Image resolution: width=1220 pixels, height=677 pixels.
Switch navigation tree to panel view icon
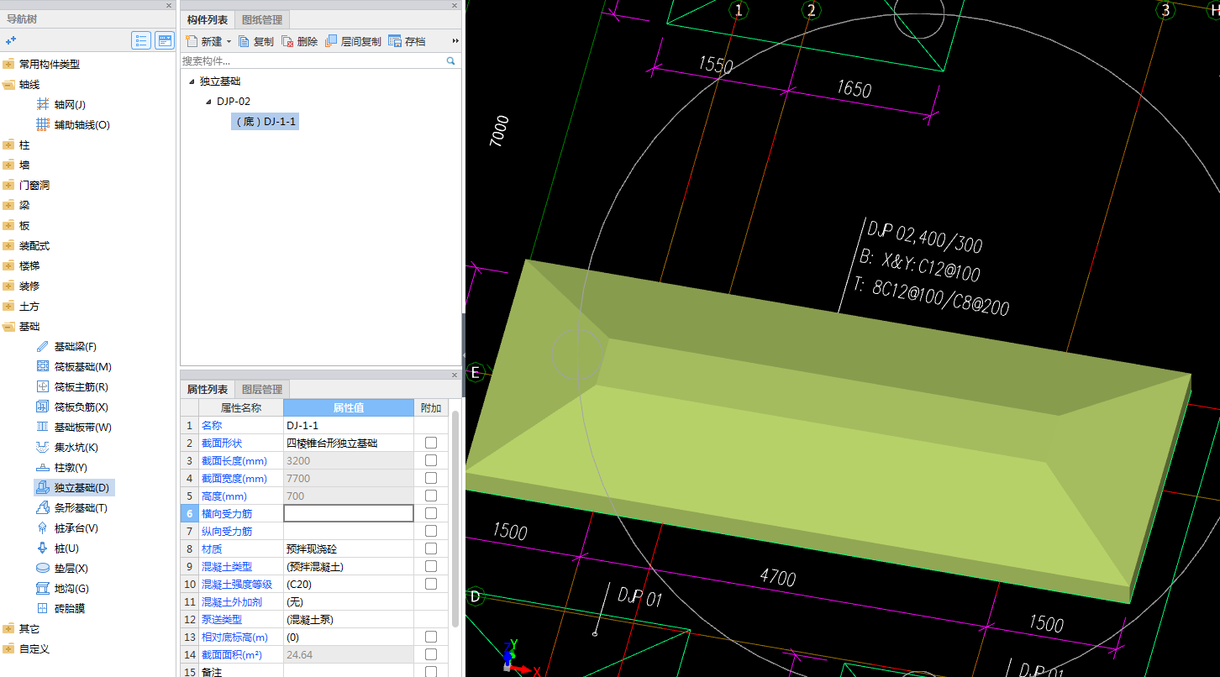[x=165, y=40]
